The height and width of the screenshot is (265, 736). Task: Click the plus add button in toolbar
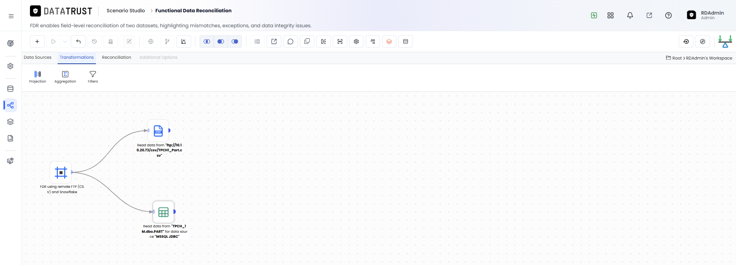pyautogui.click(x=37, y=41)
